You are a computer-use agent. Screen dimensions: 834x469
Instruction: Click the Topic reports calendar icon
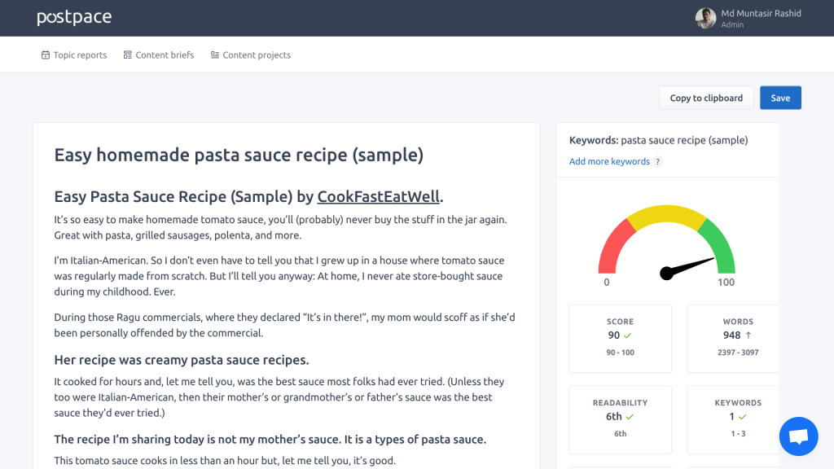pos(46,55)
